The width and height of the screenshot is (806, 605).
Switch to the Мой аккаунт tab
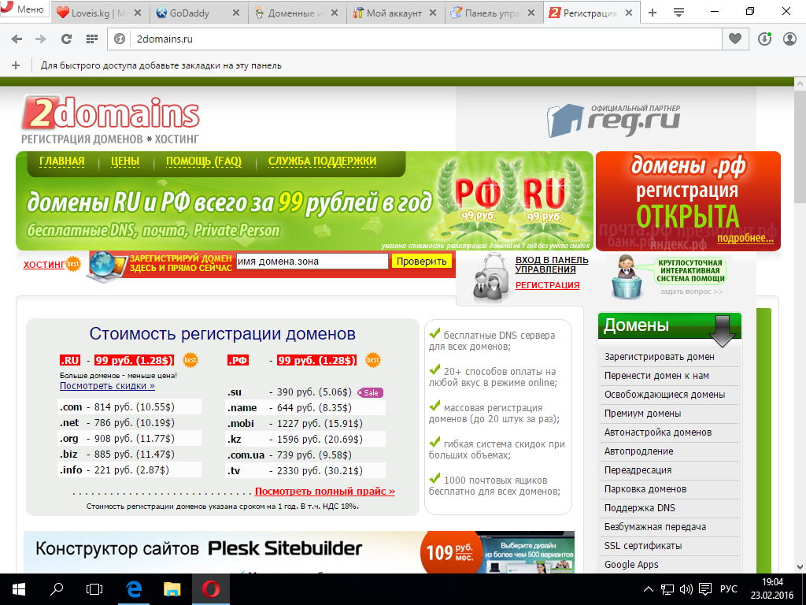click(x=395, y=13)
